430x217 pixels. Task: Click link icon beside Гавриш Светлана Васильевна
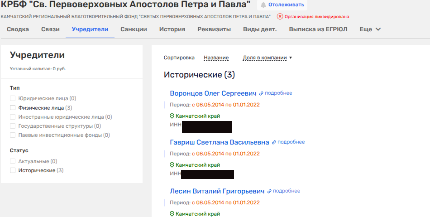(274, 142)
